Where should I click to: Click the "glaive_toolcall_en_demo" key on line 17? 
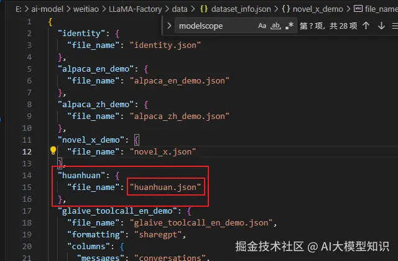click(118, 211)
